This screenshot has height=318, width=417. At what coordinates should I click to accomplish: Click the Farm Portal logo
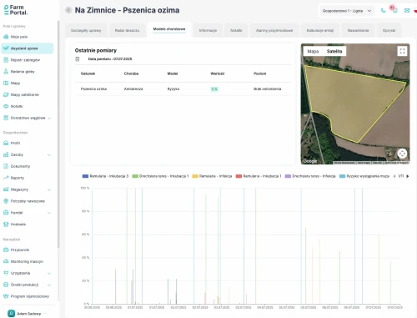16,10
